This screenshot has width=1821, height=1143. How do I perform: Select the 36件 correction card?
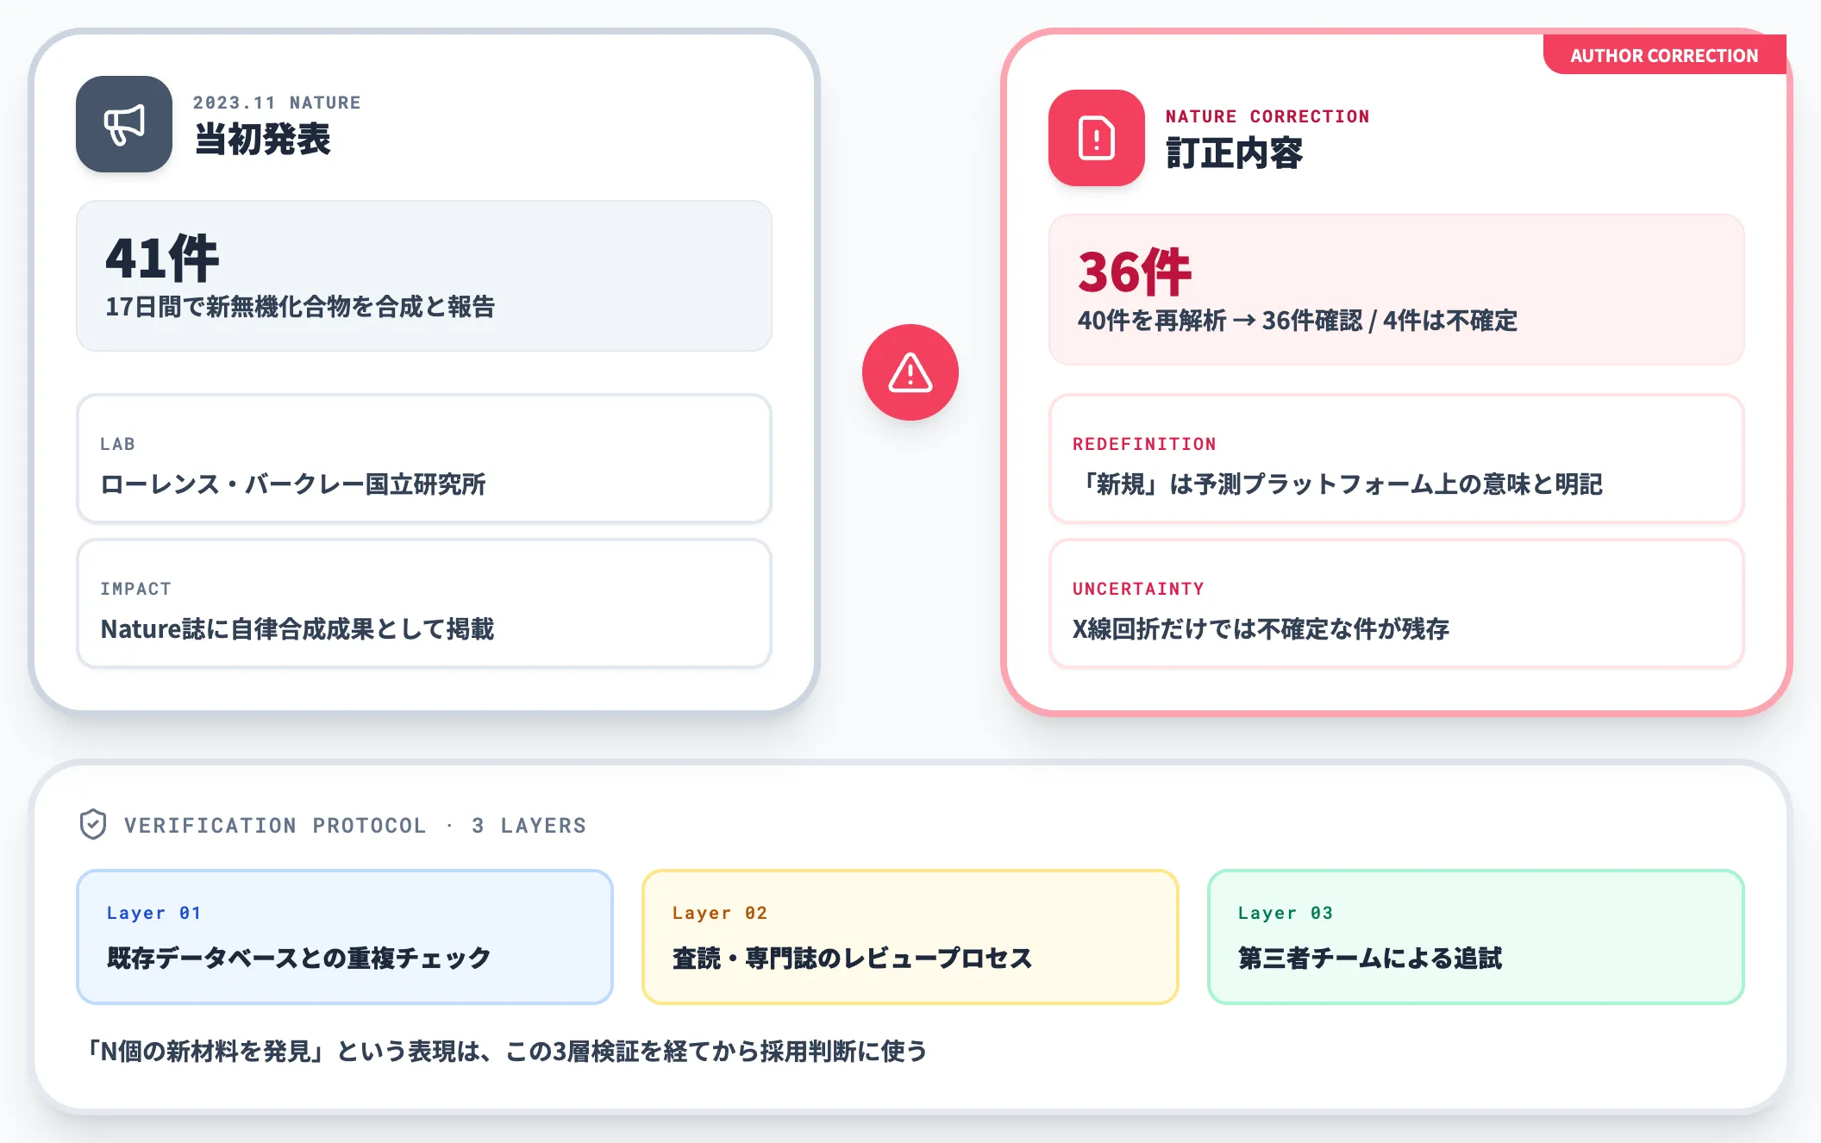[x=1397, y=290]
